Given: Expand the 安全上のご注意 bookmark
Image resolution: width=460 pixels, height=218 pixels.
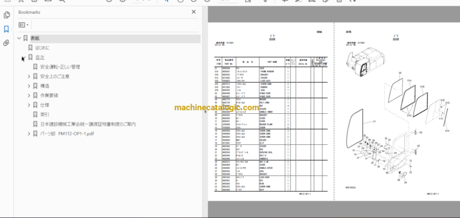Looking at the screenshot, I should [29, 77].
